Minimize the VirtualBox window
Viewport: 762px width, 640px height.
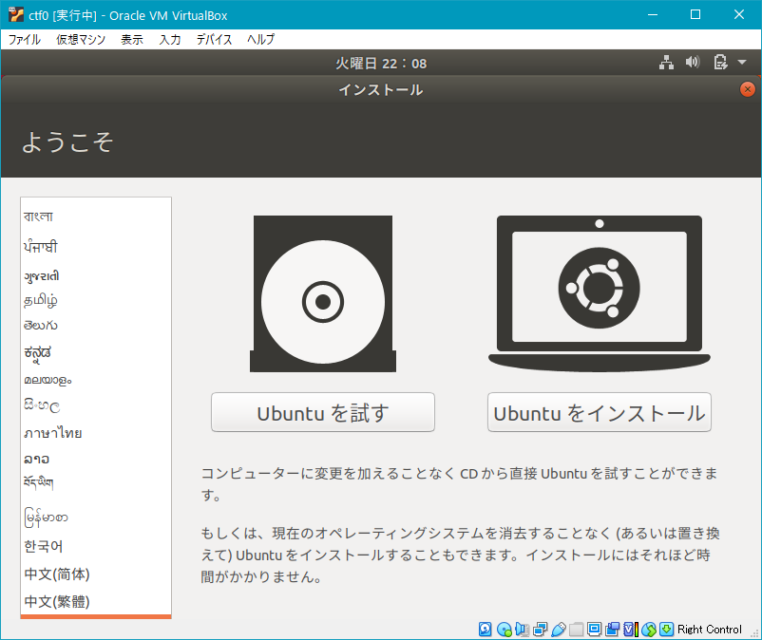click(653, 14)
